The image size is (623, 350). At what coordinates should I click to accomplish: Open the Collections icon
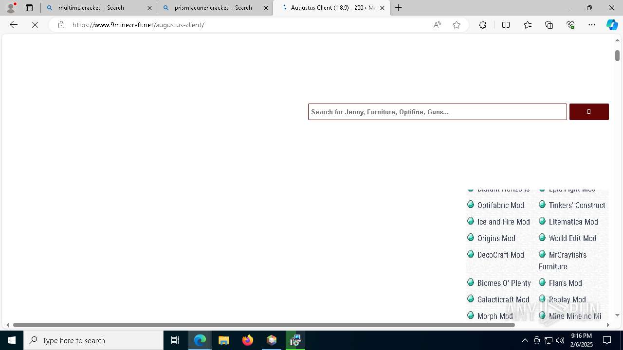coord(549,25)
